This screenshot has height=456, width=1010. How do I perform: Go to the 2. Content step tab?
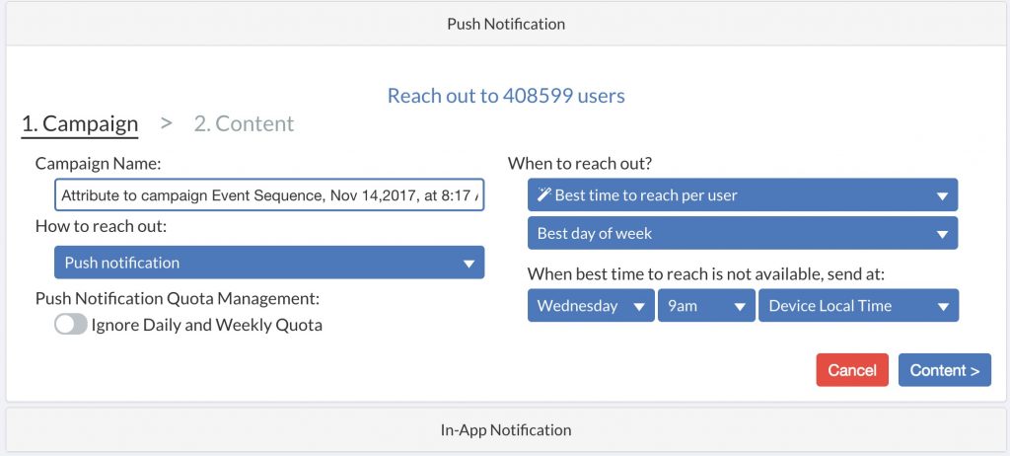coord(244,123)
